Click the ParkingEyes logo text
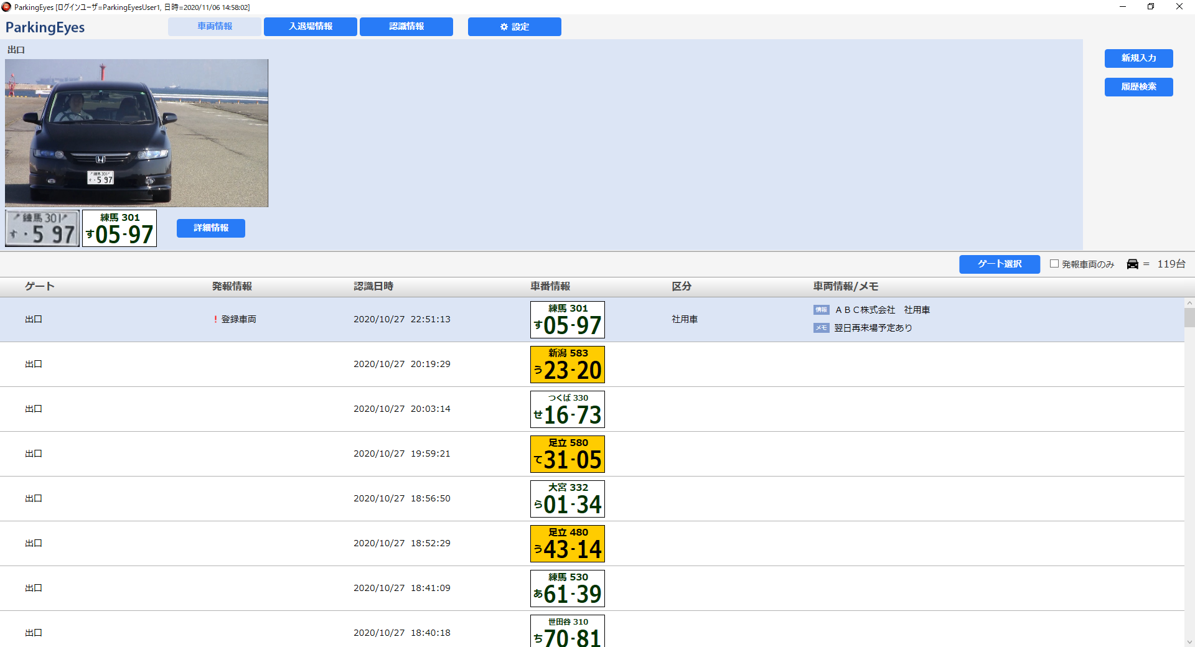Screen dimensions: 1195x647 click(45, 27)
